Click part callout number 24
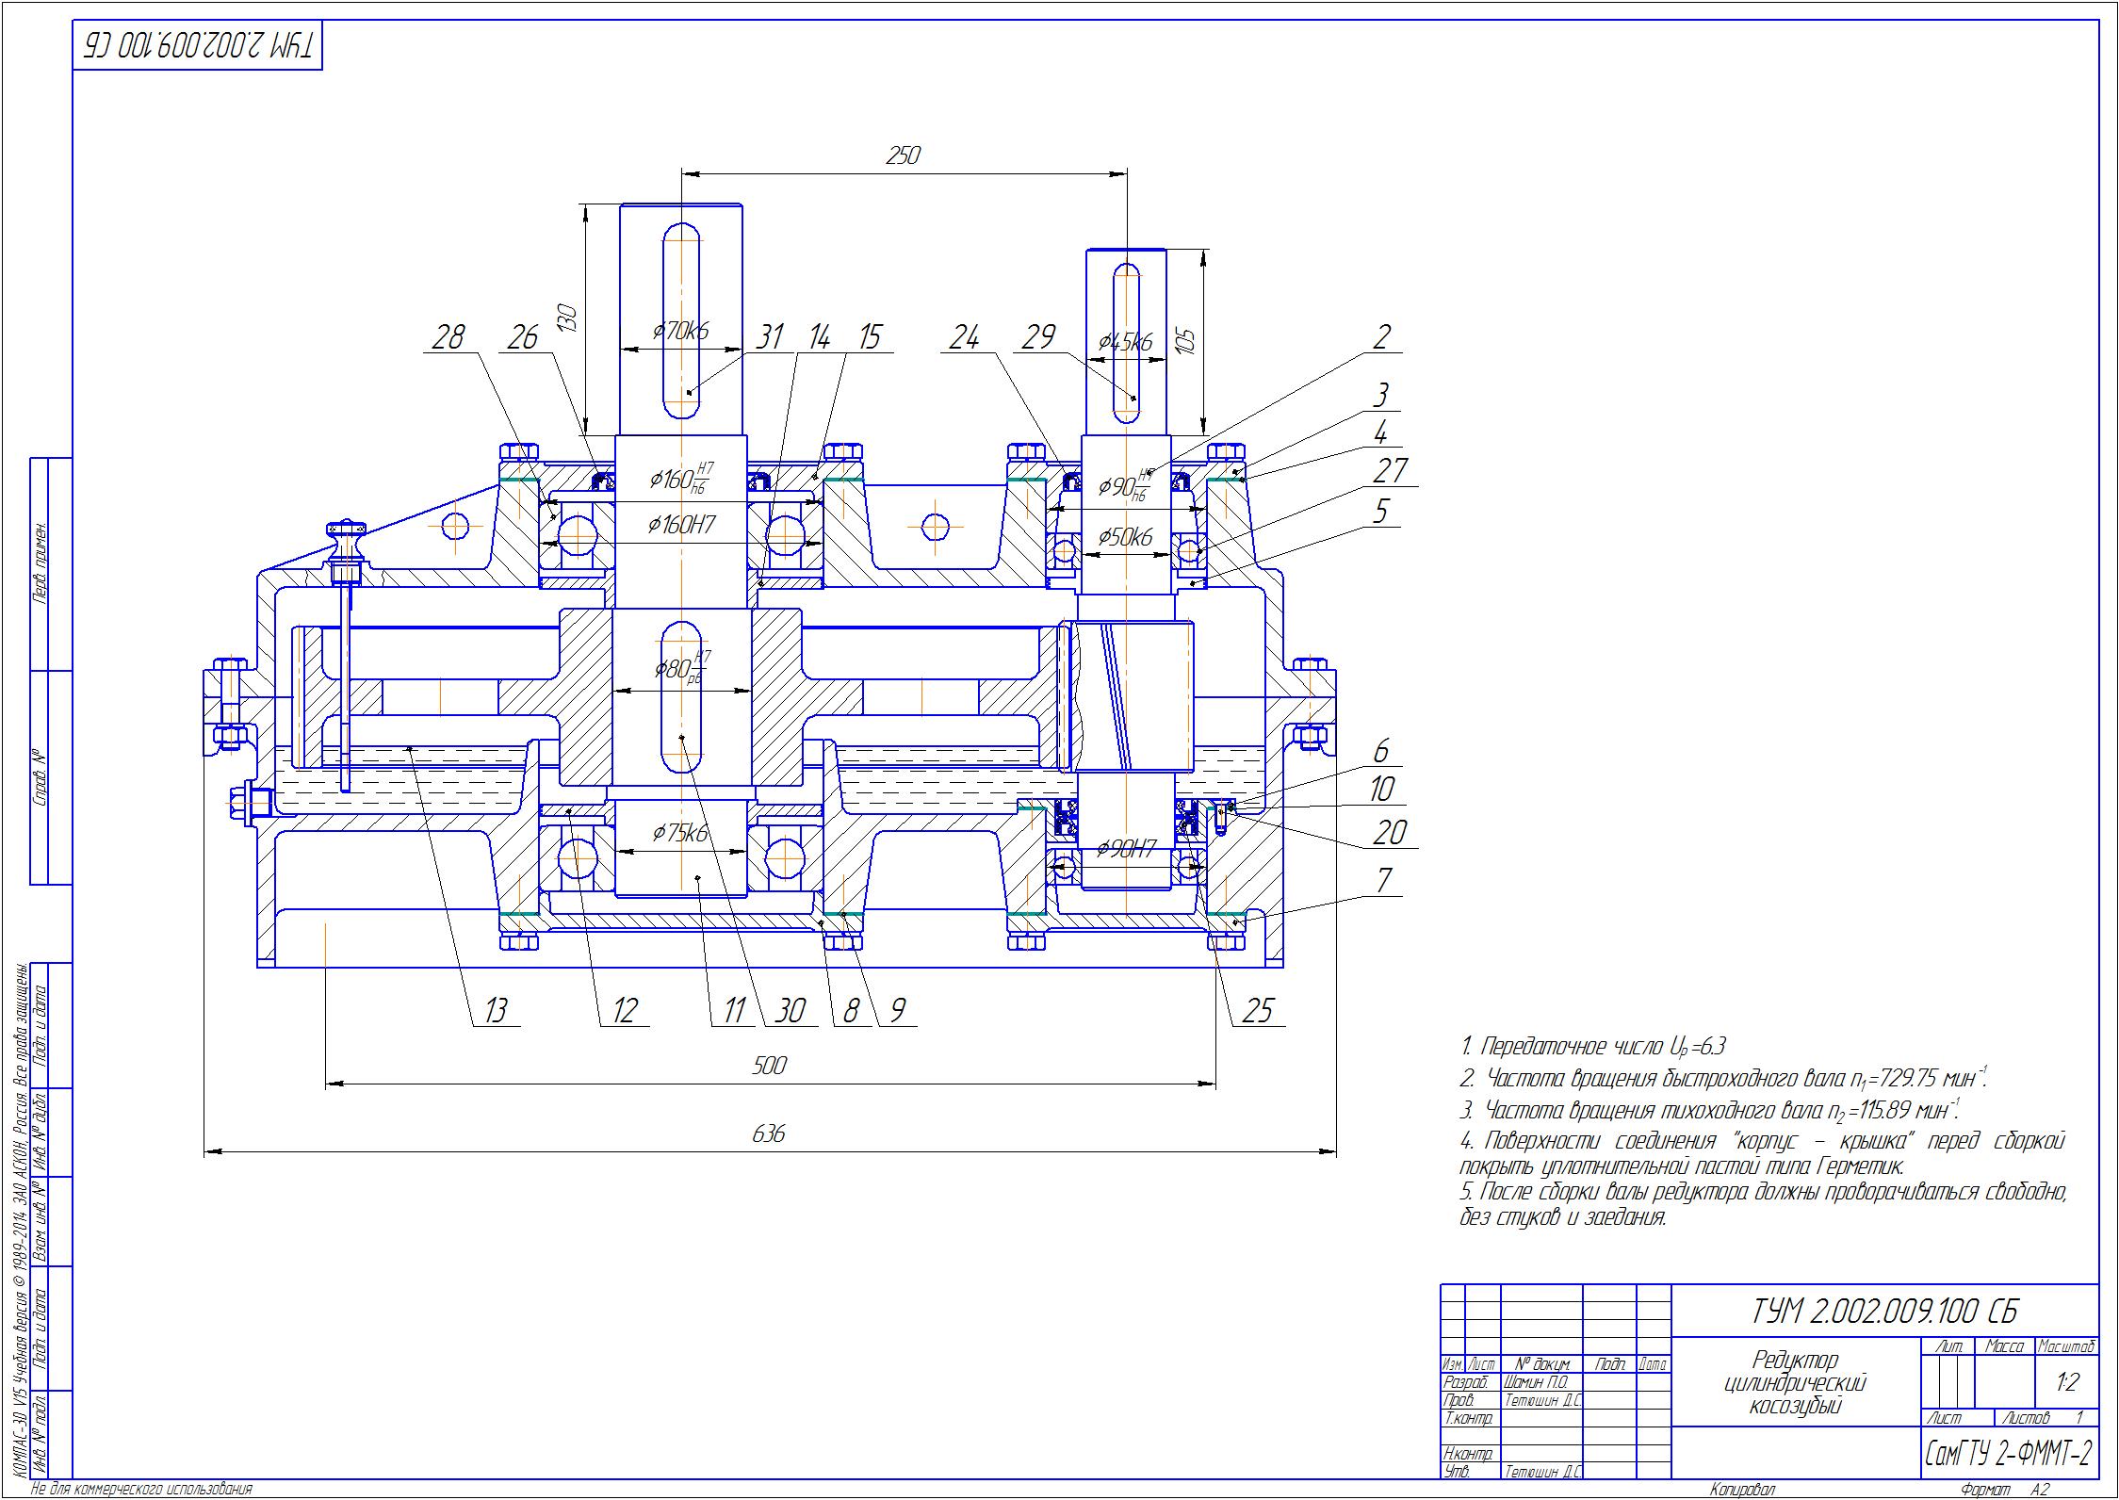Image resolution: width=2119 pixels, height=1500 pixels. (964, 337)
